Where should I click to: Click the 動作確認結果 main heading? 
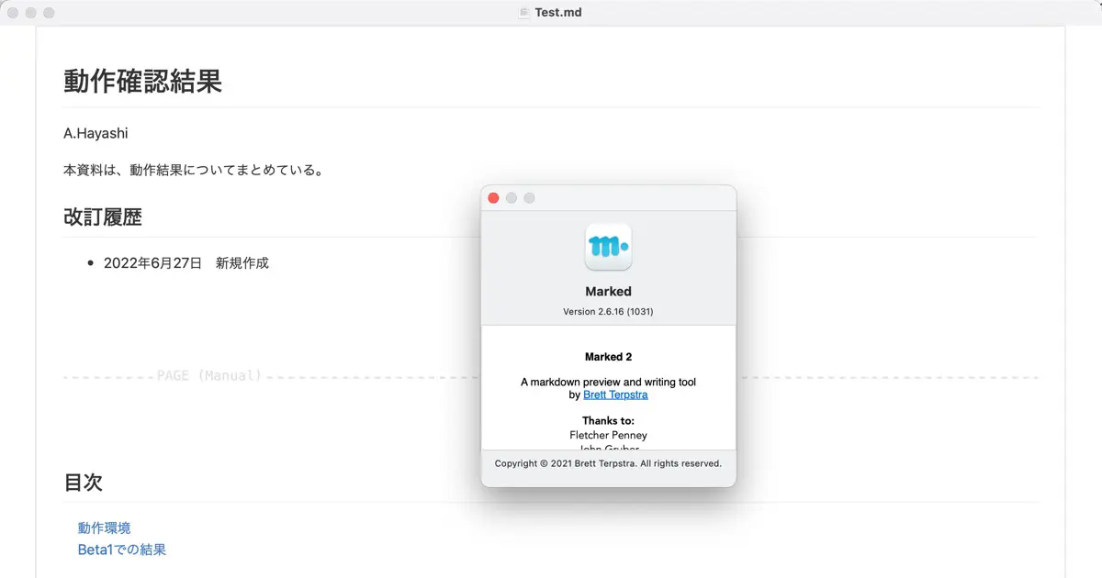click(x=142, y=82)
